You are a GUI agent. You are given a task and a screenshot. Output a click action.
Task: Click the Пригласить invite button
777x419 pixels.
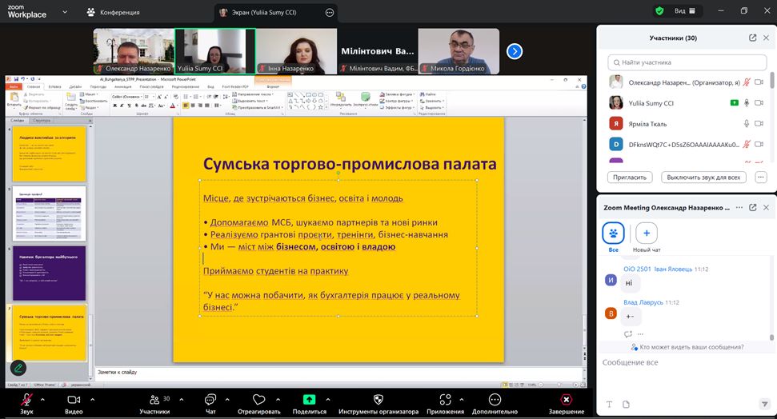(x=631, y=177)
